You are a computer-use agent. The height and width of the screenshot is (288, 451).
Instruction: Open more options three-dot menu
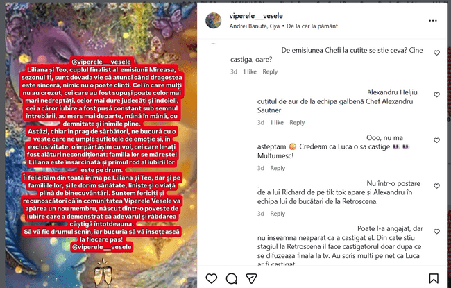433,21
